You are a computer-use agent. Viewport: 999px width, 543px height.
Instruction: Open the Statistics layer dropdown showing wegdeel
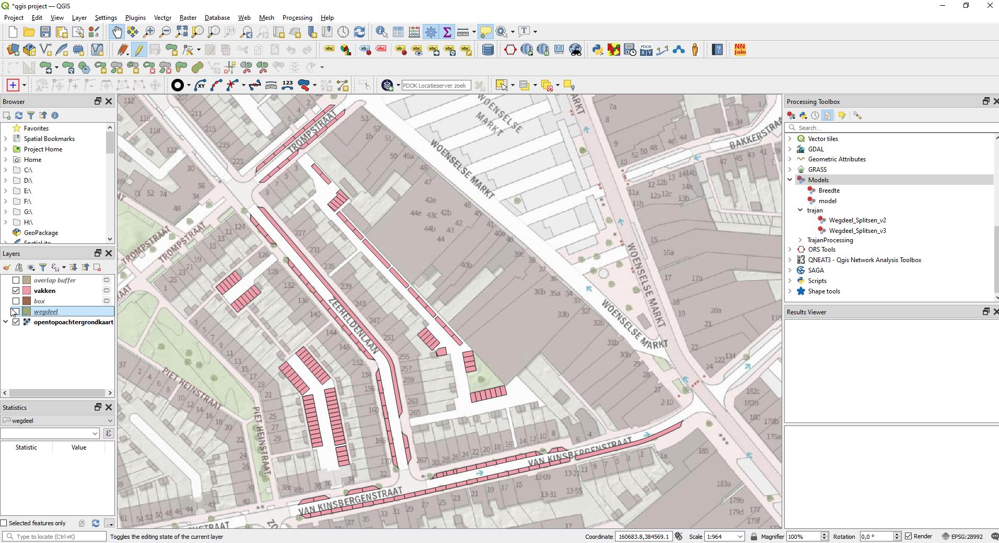57,421
